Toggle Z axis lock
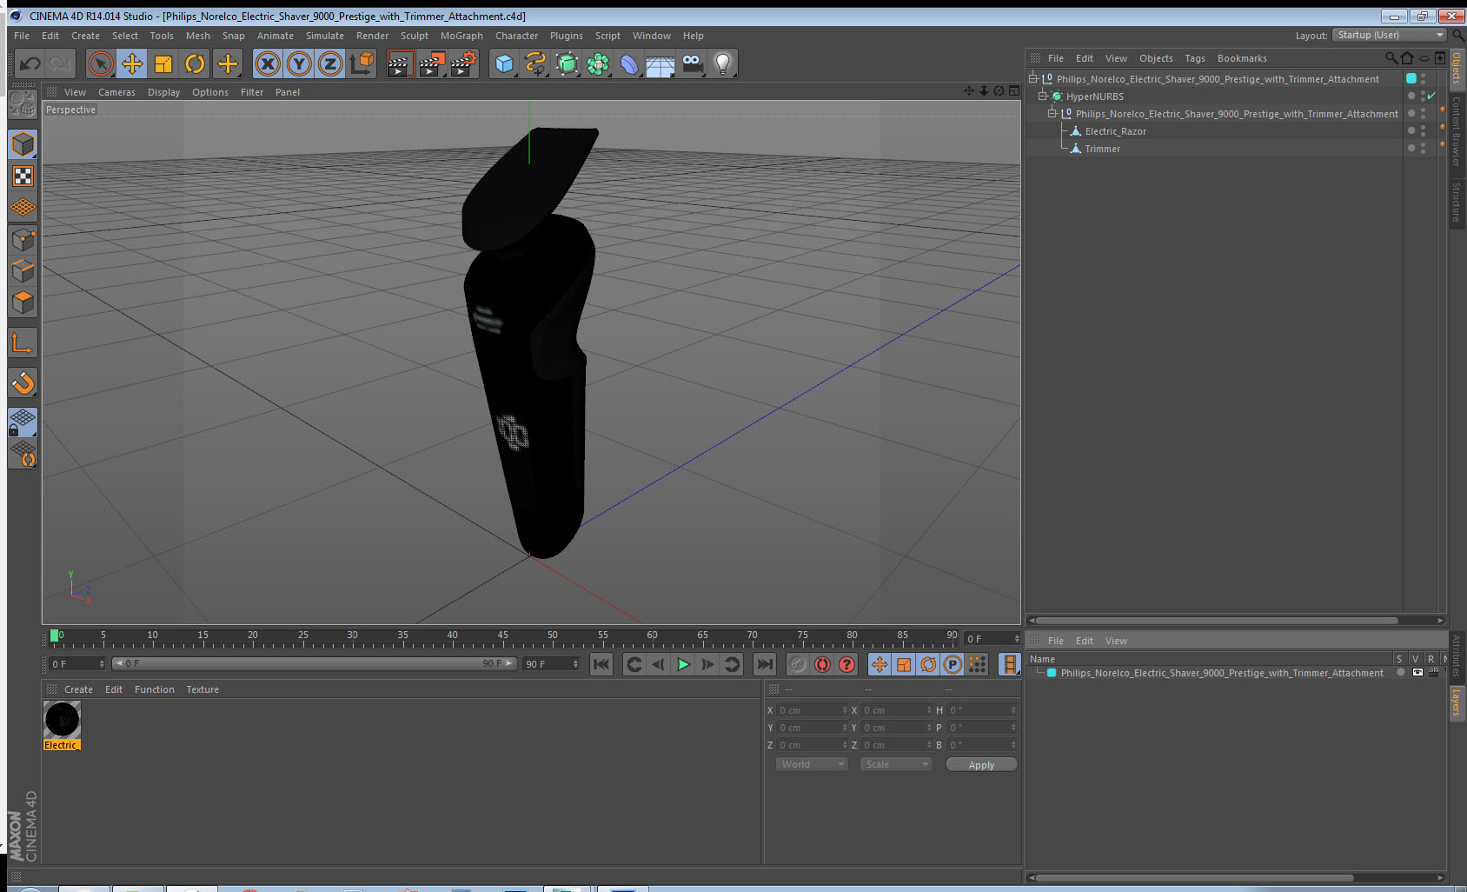Screen dimensions: 1467x892 pos(330,63)
